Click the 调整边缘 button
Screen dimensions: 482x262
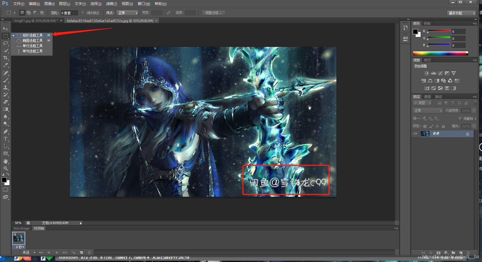[213, 13]
